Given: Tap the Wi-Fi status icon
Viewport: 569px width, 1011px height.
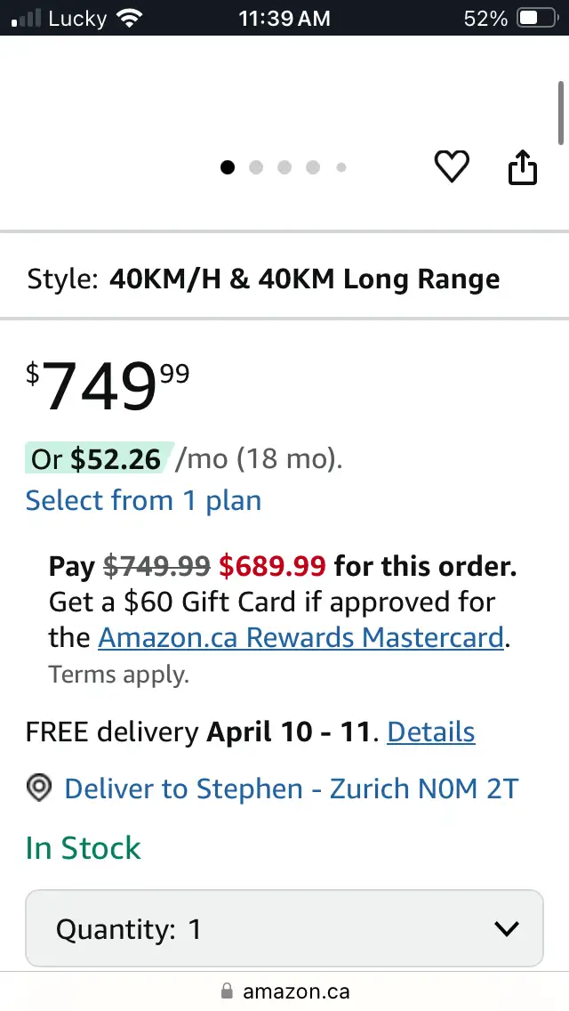Looking at the screenshot, I should point(131,18).
